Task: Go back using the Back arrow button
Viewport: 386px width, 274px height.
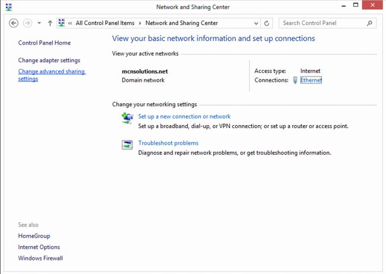Action: 14,23
